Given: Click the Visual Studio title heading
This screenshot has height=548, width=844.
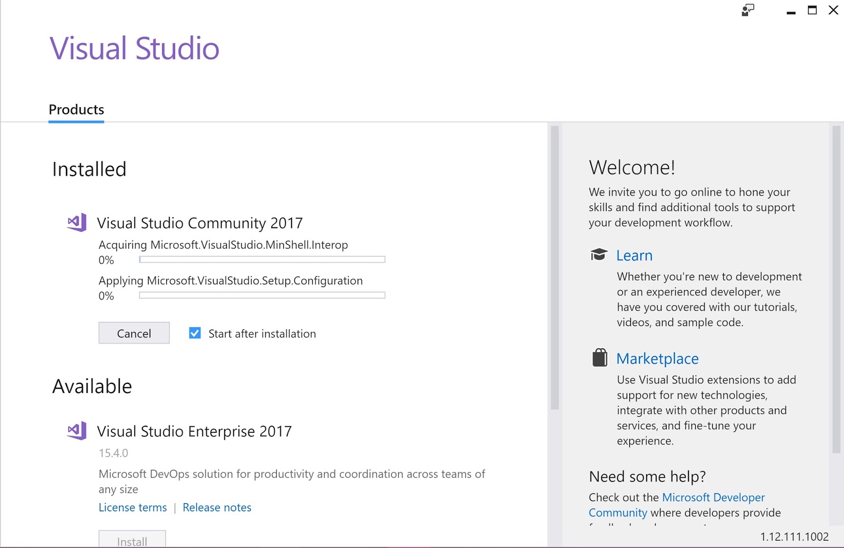Looking at the screenshot, I should [x=135, y=49].
